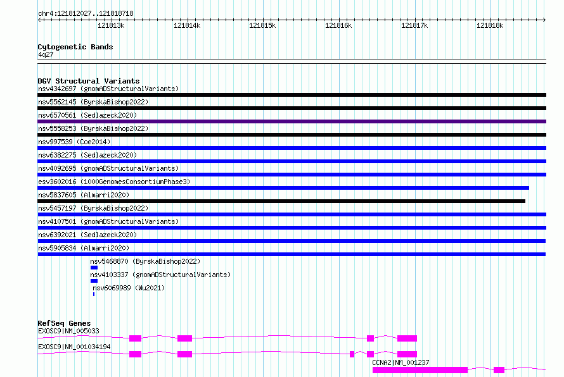Click the nsv4342697 gnomADStructuralVariants label
This screenshot has width=564, height=377.
coord(108,89)
